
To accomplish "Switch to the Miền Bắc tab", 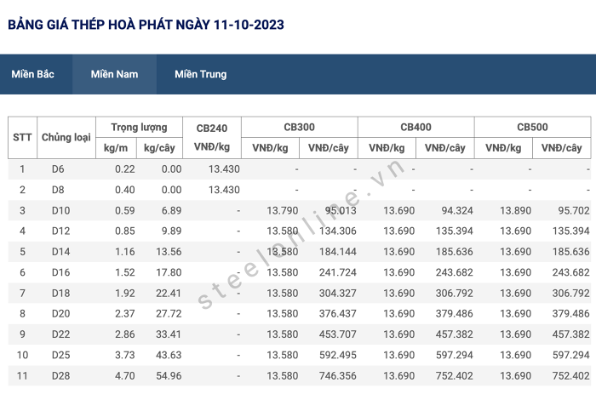I will [32, 74].
